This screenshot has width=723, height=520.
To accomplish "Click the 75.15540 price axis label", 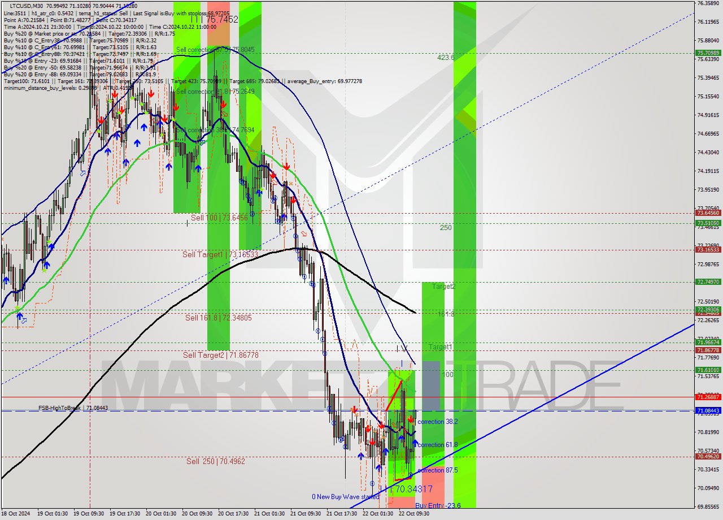I will 708,97.
